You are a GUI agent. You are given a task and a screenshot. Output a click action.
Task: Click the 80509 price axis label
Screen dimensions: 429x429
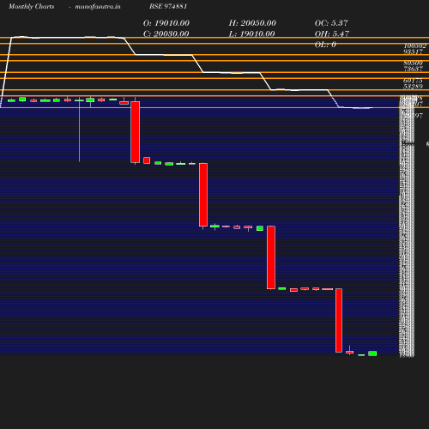click(x=413, y=63)
